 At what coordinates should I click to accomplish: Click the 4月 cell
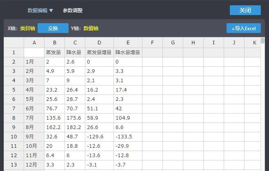tap(34, 90)
